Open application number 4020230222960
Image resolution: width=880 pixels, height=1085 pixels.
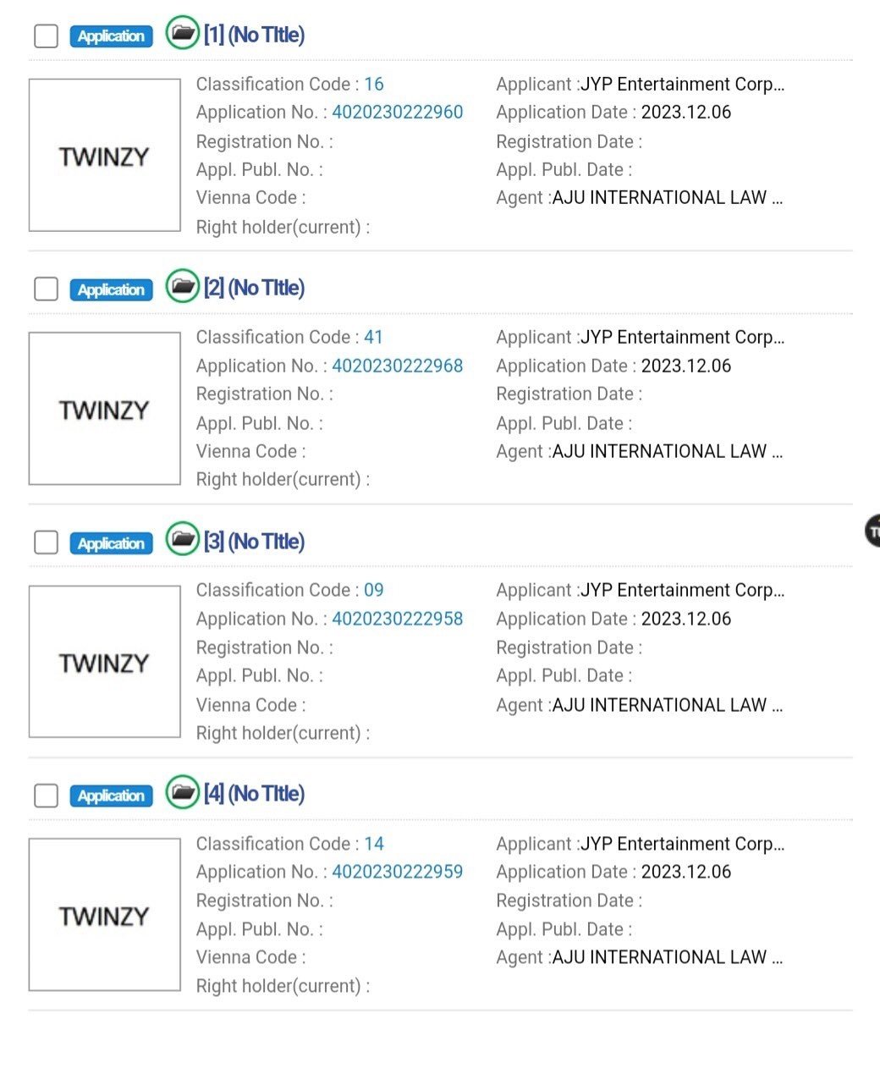coord(397,112)
